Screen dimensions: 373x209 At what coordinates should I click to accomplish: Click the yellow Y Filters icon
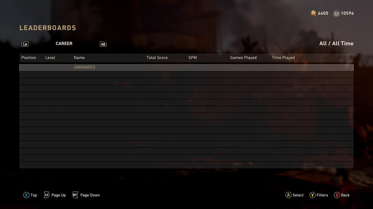coord(312,195)
